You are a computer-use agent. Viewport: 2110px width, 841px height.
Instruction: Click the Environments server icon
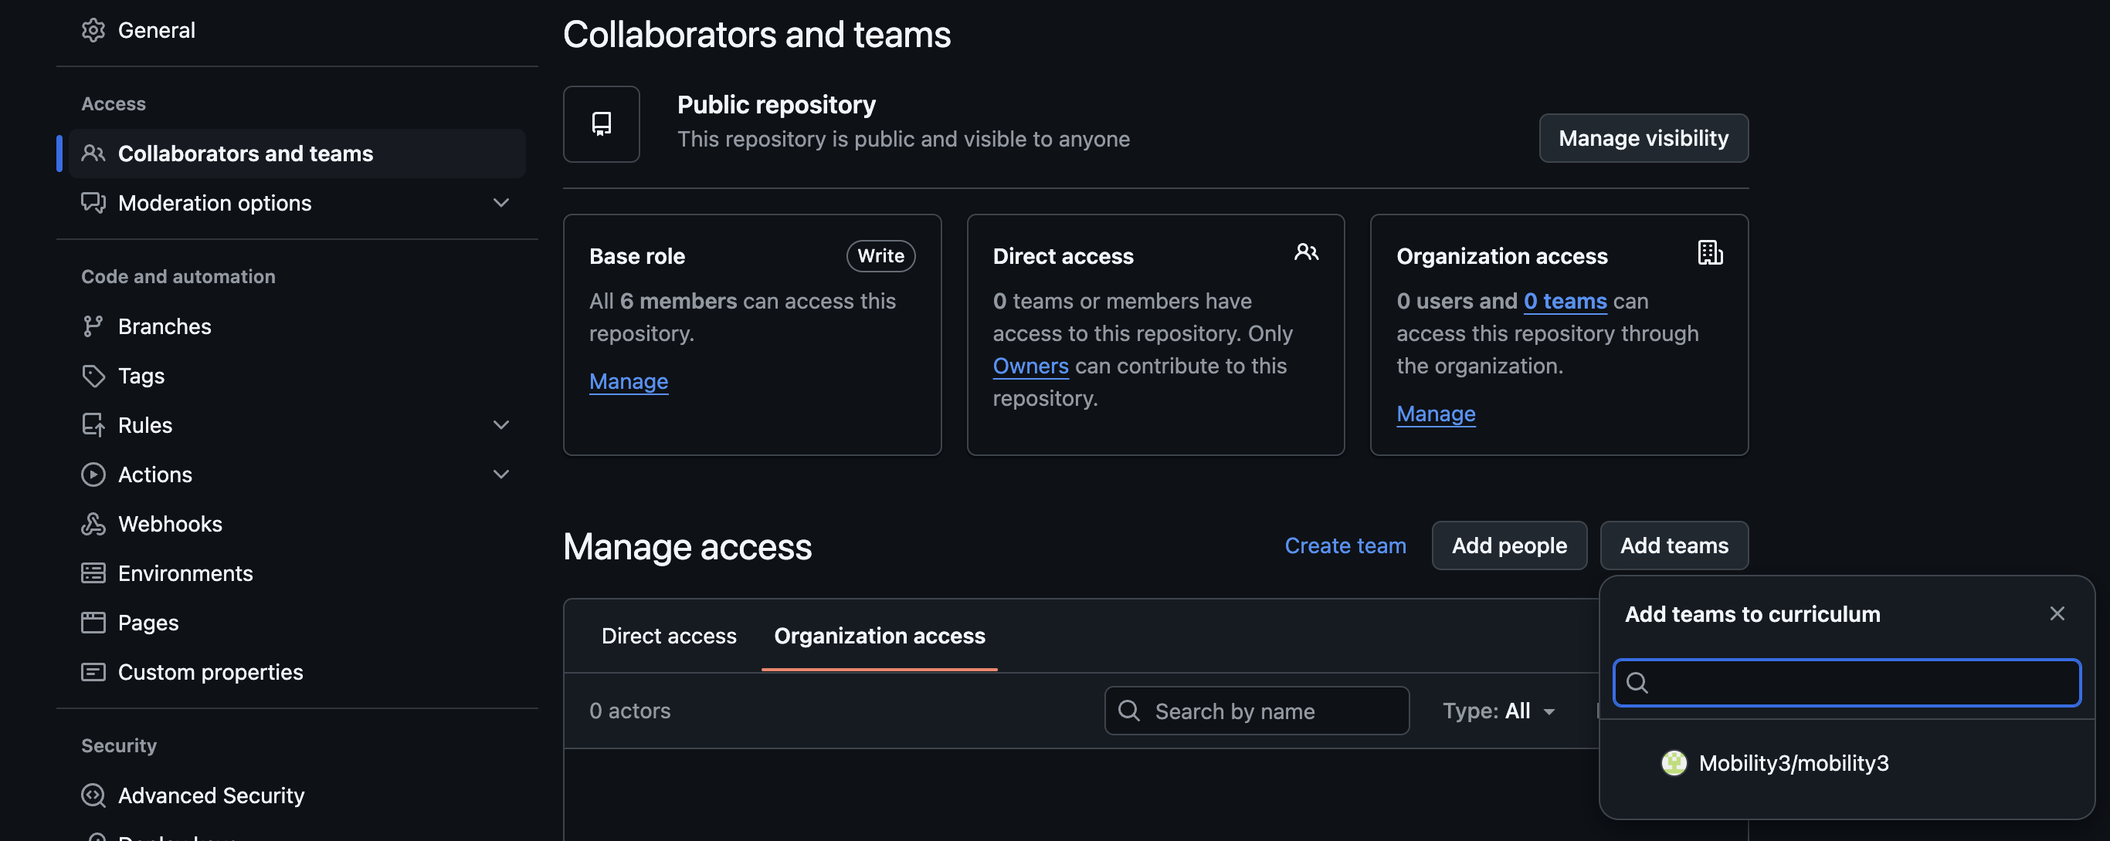[x=93, y=572]
